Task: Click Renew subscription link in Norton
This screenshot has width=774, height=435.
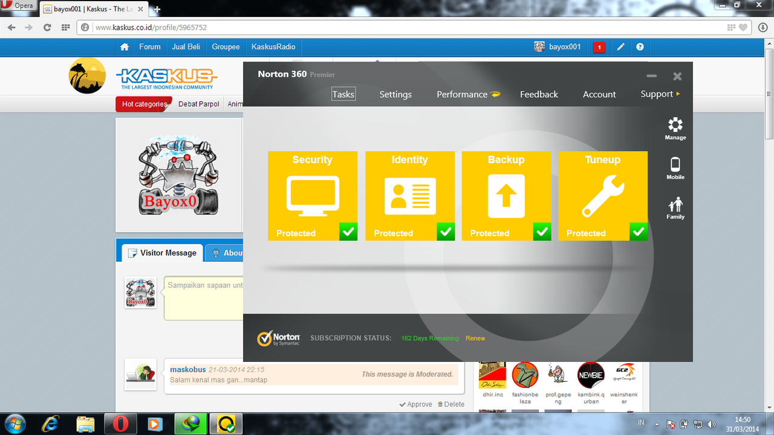Action: (x=475, y=338)
